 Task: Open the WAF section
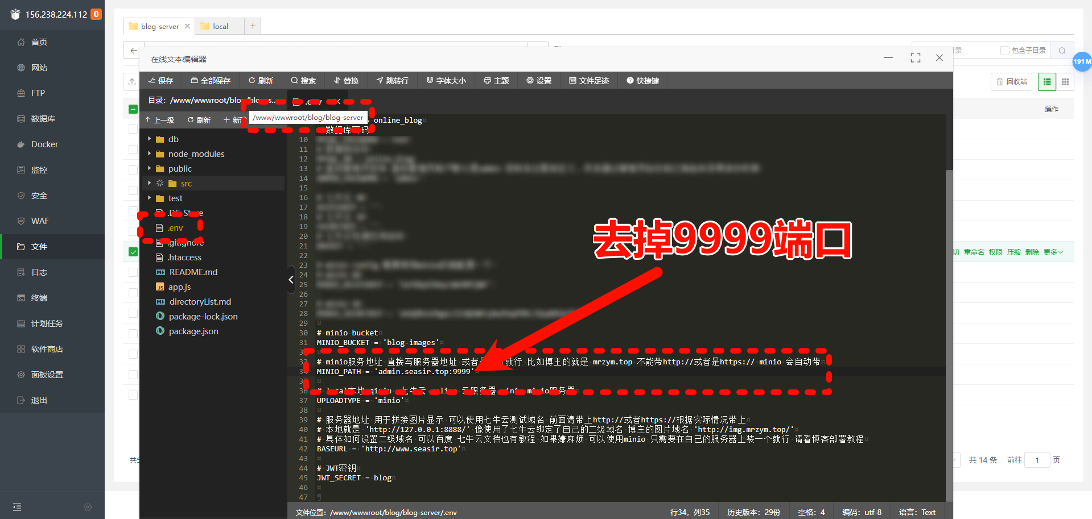tap(40, 221)
